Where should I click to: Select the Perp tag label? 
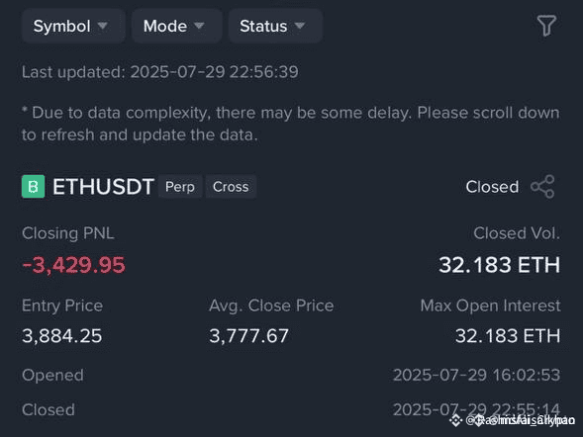(180, 187)
